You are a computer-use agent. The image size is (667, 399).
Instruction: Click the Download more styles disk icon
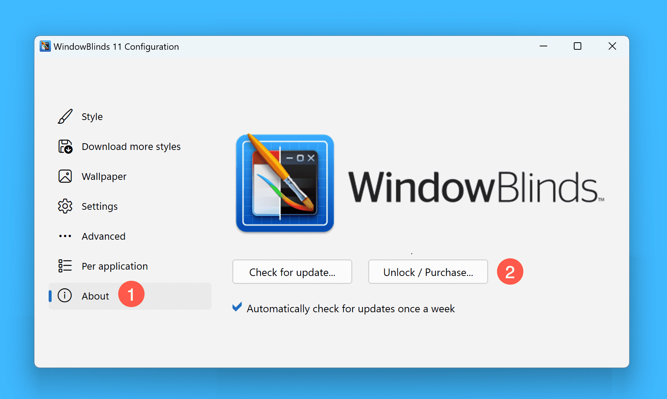[x=65, y=146]
